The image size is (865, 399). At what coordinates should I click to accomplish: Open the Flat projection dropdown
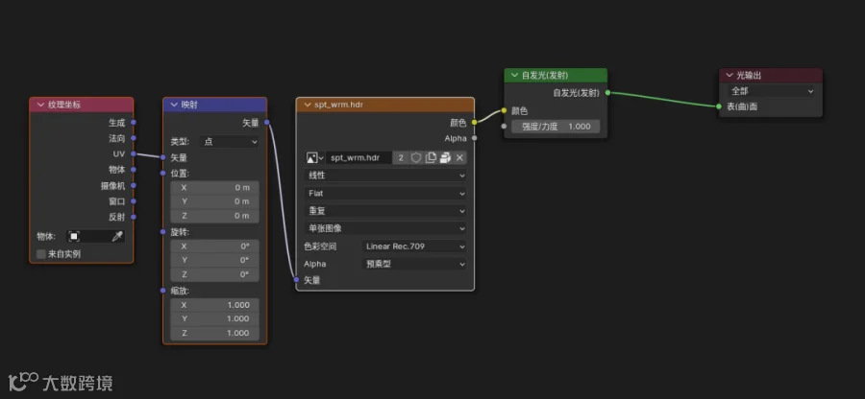click(385, 194)
